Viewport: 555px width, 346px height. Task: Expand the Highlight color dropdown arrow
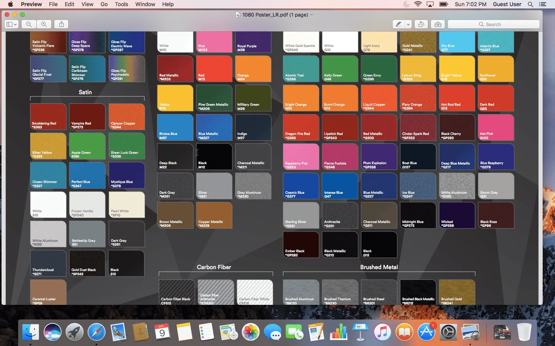408,24
